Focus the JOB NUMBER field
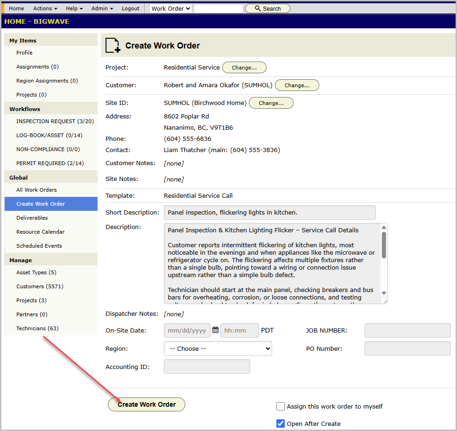 click(x=408, y=331)
